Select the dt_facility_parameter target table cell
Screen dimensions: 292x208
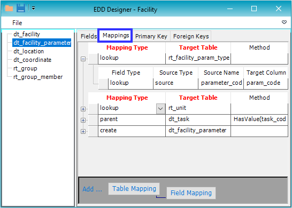[198, 131]
